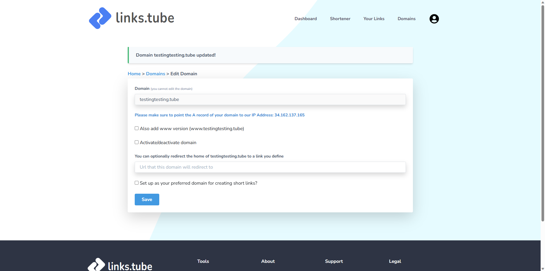Image resolution: width=545 pixels, height=271 pixels.
Task: Open Your Links page
Action: tap(374, 19)
